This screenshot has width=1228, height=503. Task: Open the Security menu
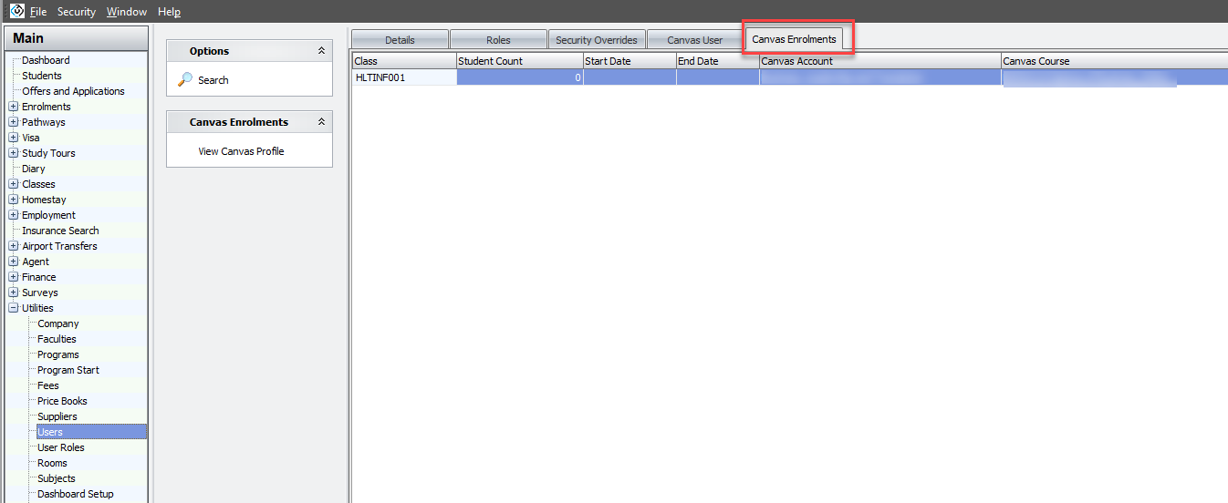(76, 12)
